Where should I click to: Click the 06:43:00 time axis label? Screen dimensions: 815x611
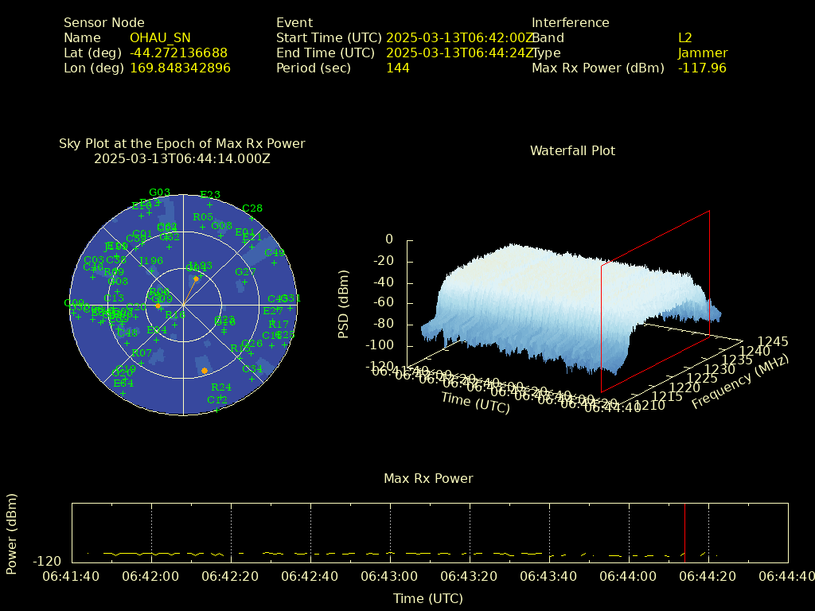(390, 576)
